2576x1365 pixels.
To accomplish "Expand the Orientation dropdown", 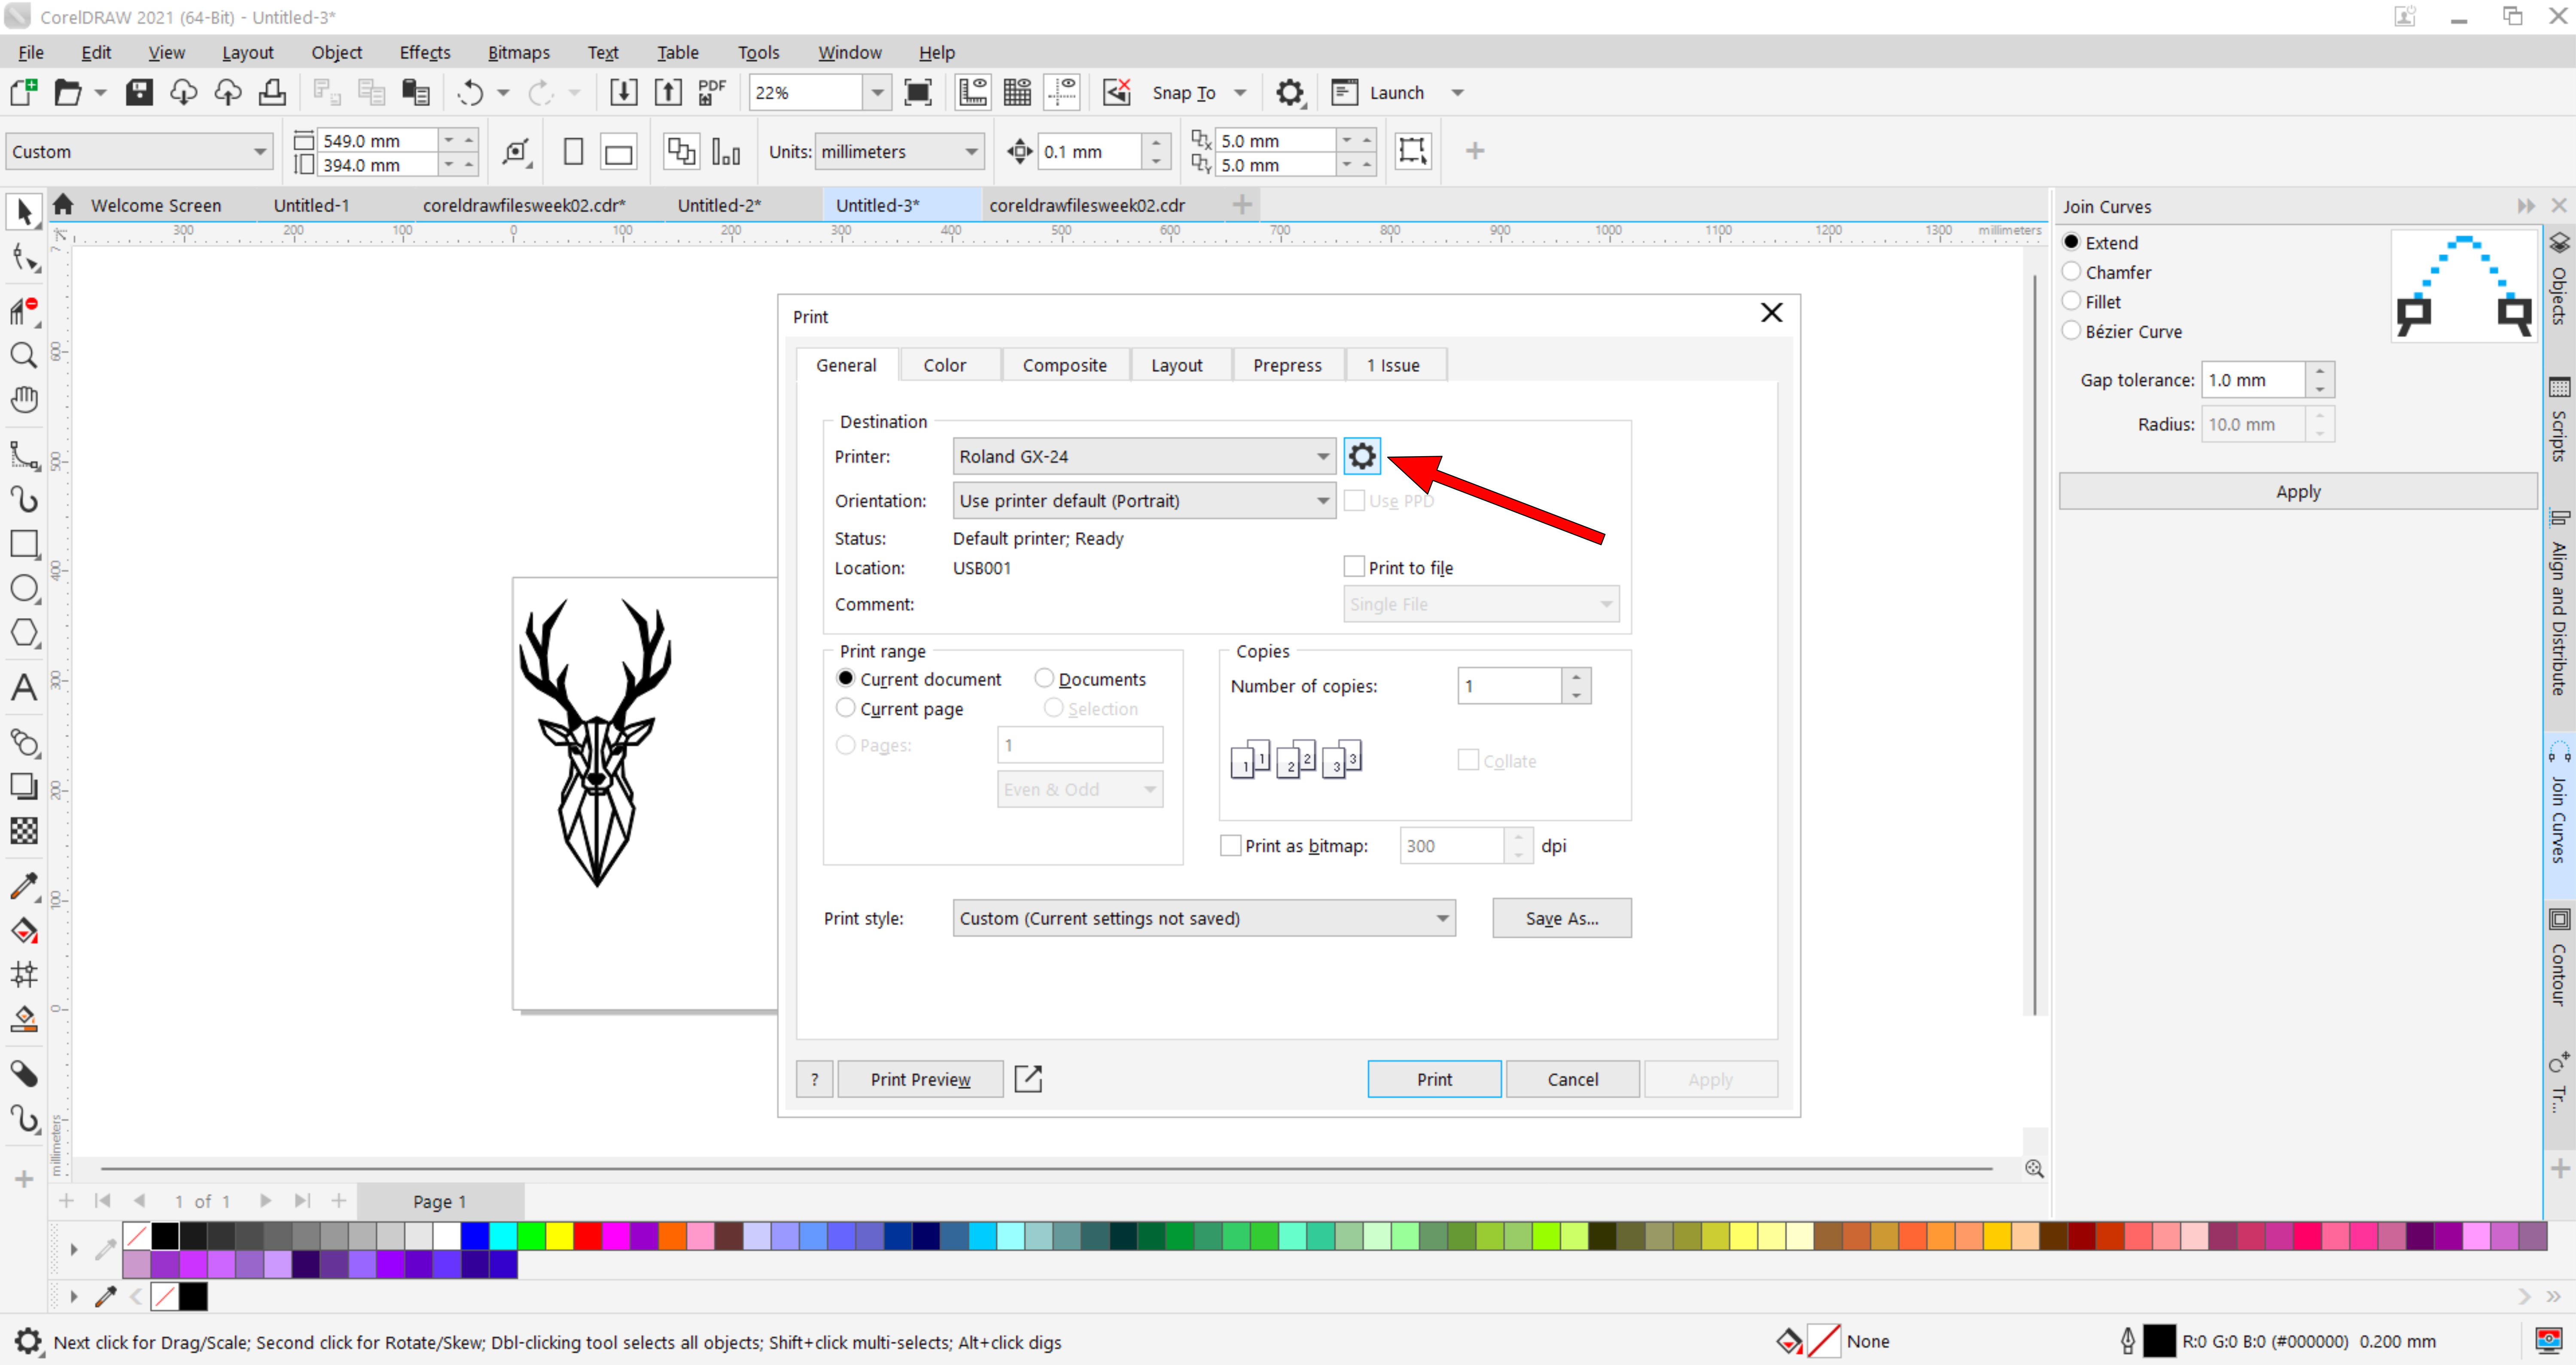I will click(1143, 500).
